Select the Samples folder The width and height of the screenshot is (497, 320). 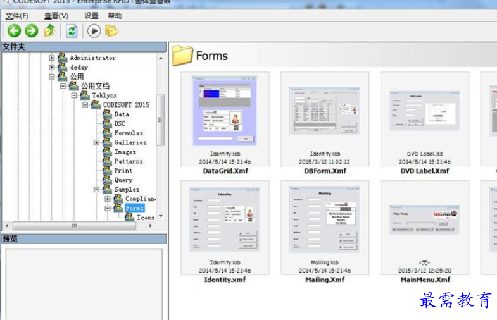pyautogui.click(x=127, y=189)
